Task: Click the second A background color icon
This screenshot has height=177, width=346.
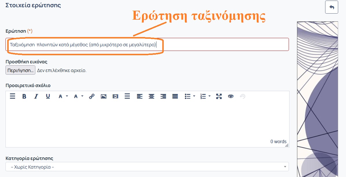Action: coord(76,96)
